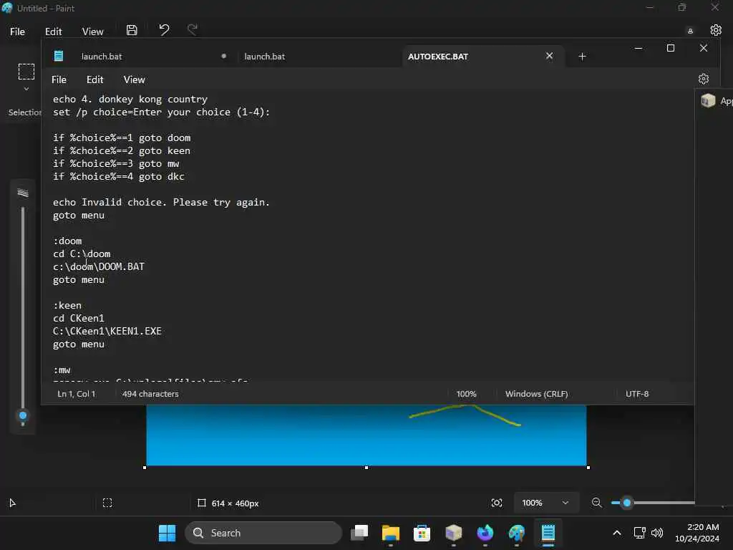Click the visible Paint canvas area
Viewport: 733px width, 550px height.
pyautogui.click(x=366, y=435)
